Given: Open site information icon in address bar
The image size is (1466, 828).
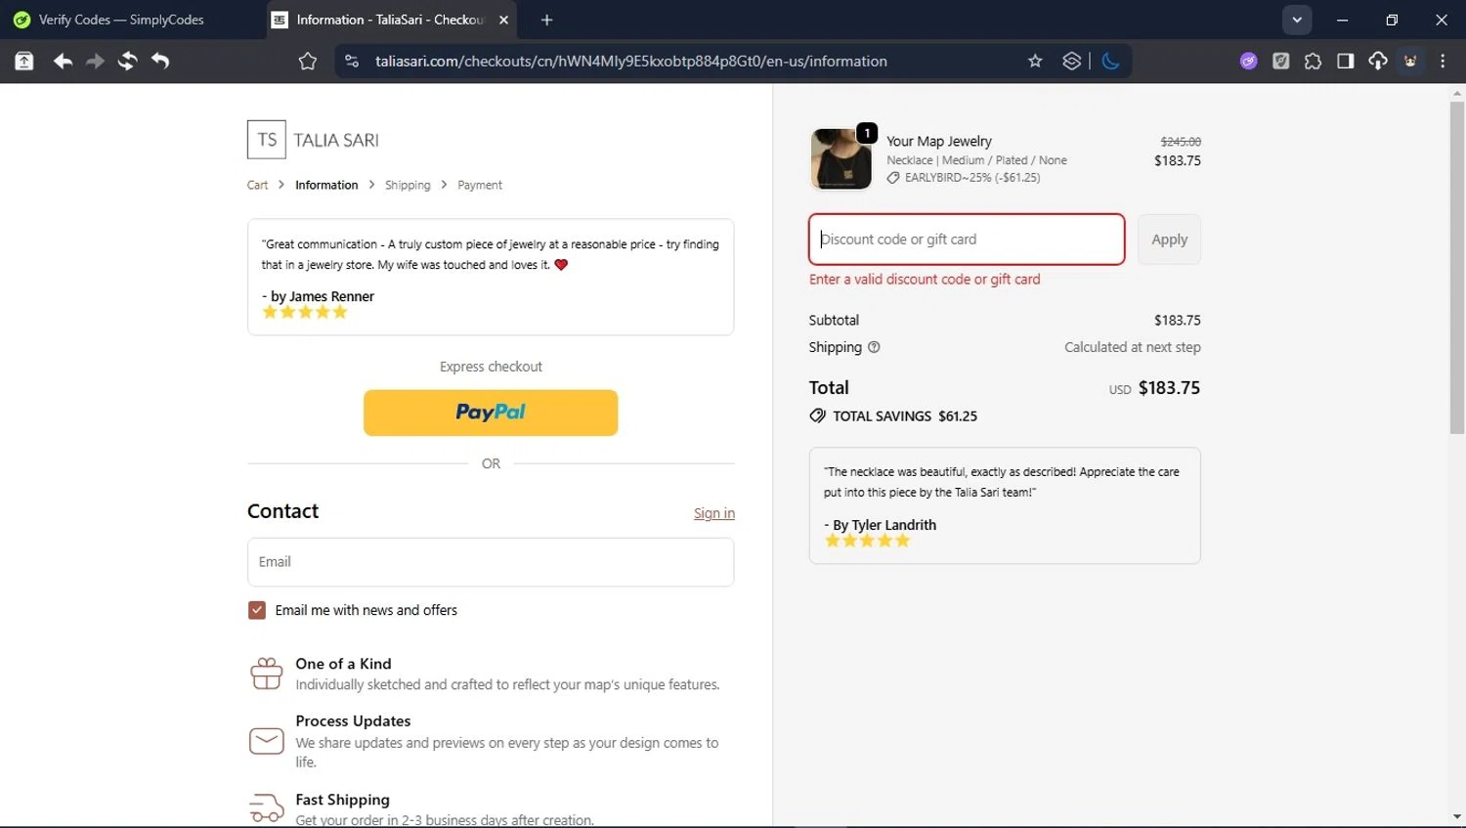Looking at the screenshot, I should pos(352,61).
